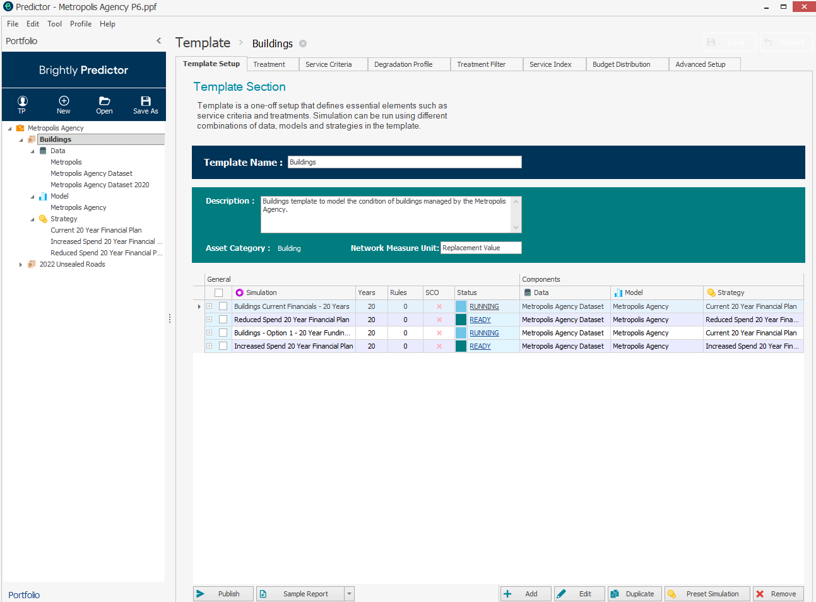The height and width of the screenshot is (602, 816).
Task: Click the Add button
Action: click(x=526, y=594)
